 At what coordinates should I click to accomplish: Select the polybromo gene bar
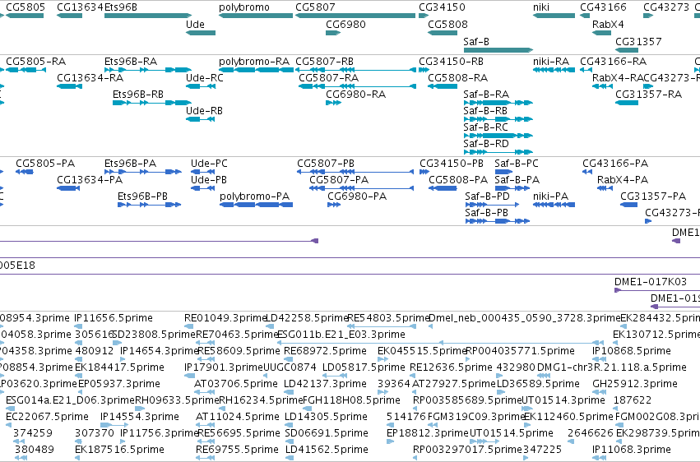[256, 16]
